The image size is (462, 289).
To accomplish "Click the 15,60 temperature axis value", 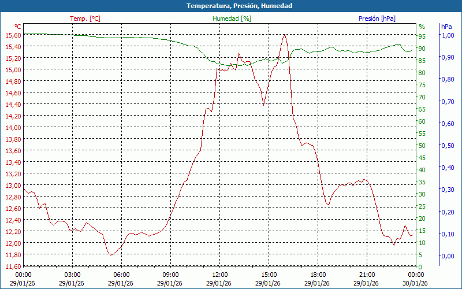I will pos(13,35).
